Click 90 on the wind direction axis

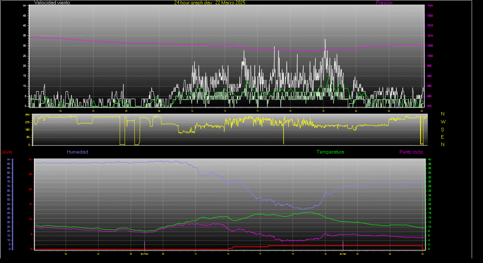coord(28,137)
